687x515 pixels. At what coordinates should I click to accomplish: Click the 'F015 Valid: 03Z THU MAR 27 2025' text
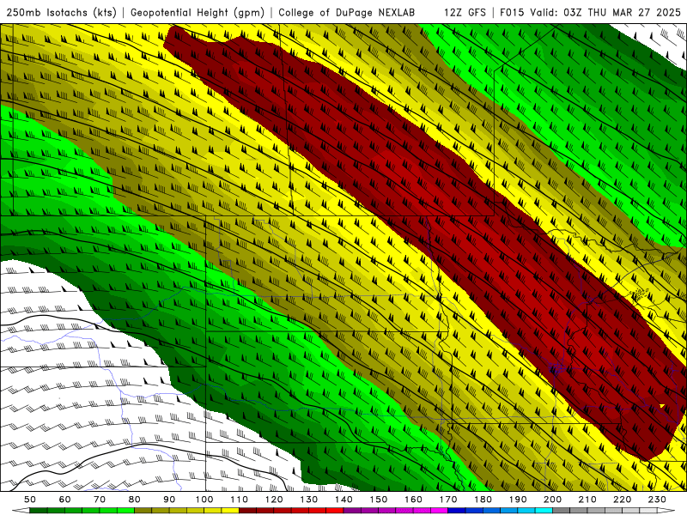tap(590, 12)
